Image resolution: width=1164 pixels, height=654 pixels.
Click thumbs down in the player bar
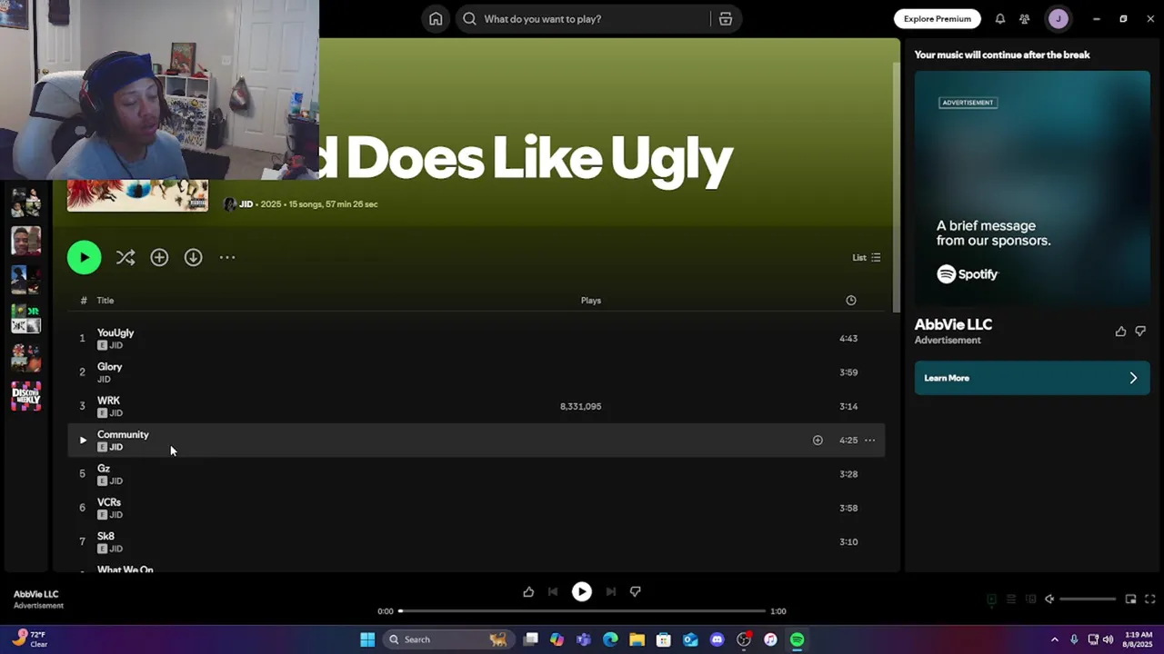(x=636, y=592)
